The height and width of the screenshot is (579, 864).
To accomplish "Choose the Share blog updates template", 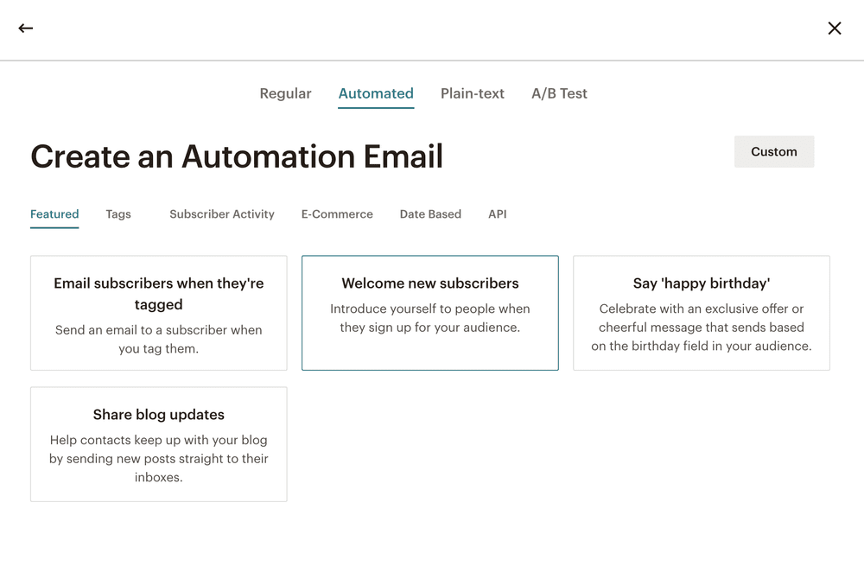I will click(158, 443).
